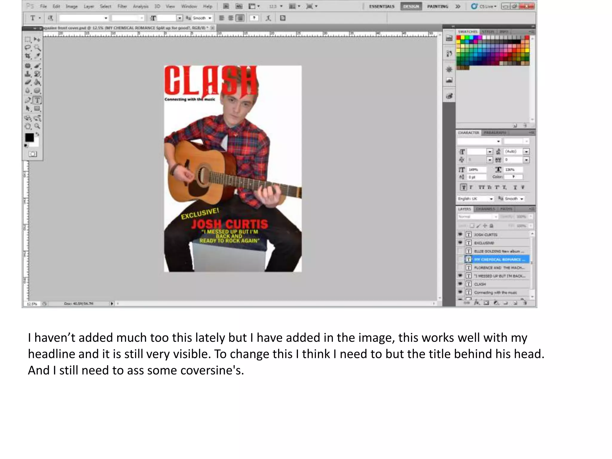
Task: Expand the workspace switcher chevron
Action: pyautogui.click(x=458, y=6)
